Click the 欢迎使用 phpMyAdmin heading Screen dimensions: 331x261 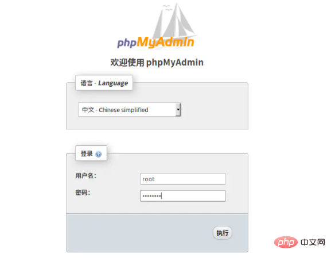(x=157, y=63)
